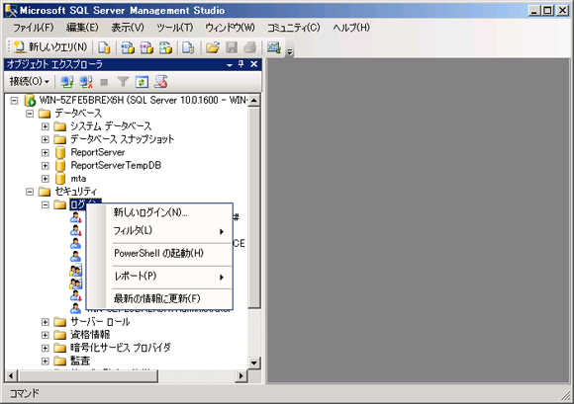The image size is (574, 404).
Task: Close the Object Explorer panel
Action: coord(253,64)
